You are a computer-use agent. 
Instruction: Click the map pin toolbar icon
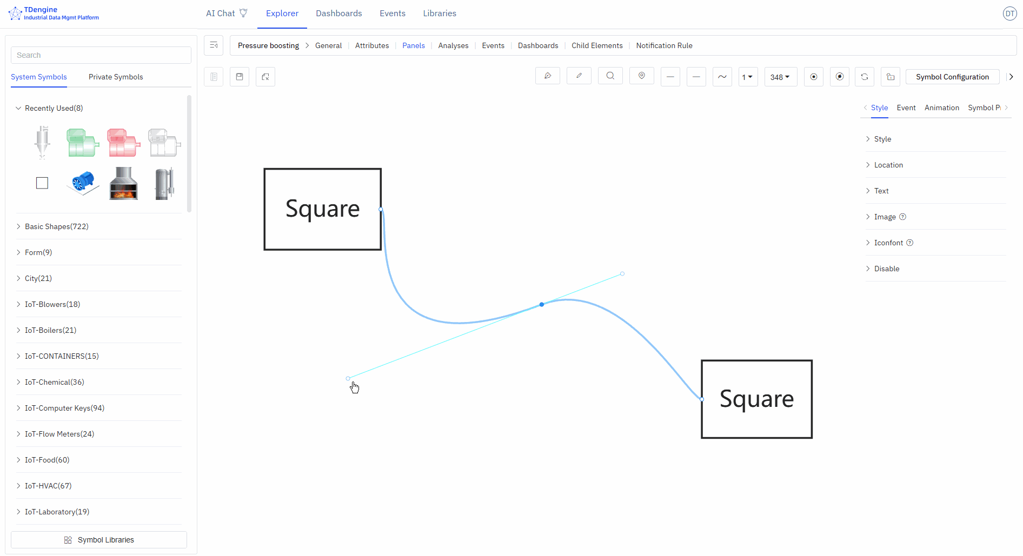pyautogui.click(x=641, y=76)
